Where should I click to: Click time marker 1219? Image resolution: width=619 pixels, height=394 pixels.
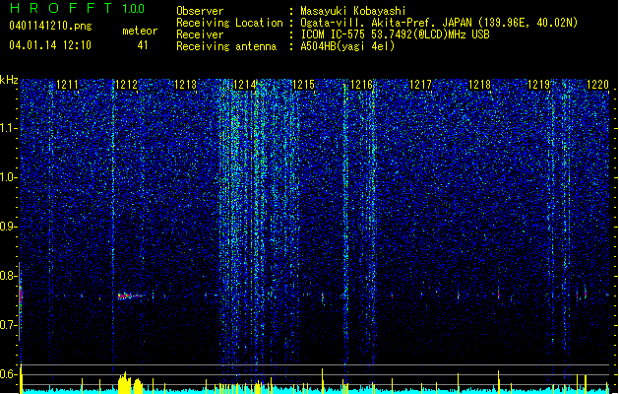(539, 84)
